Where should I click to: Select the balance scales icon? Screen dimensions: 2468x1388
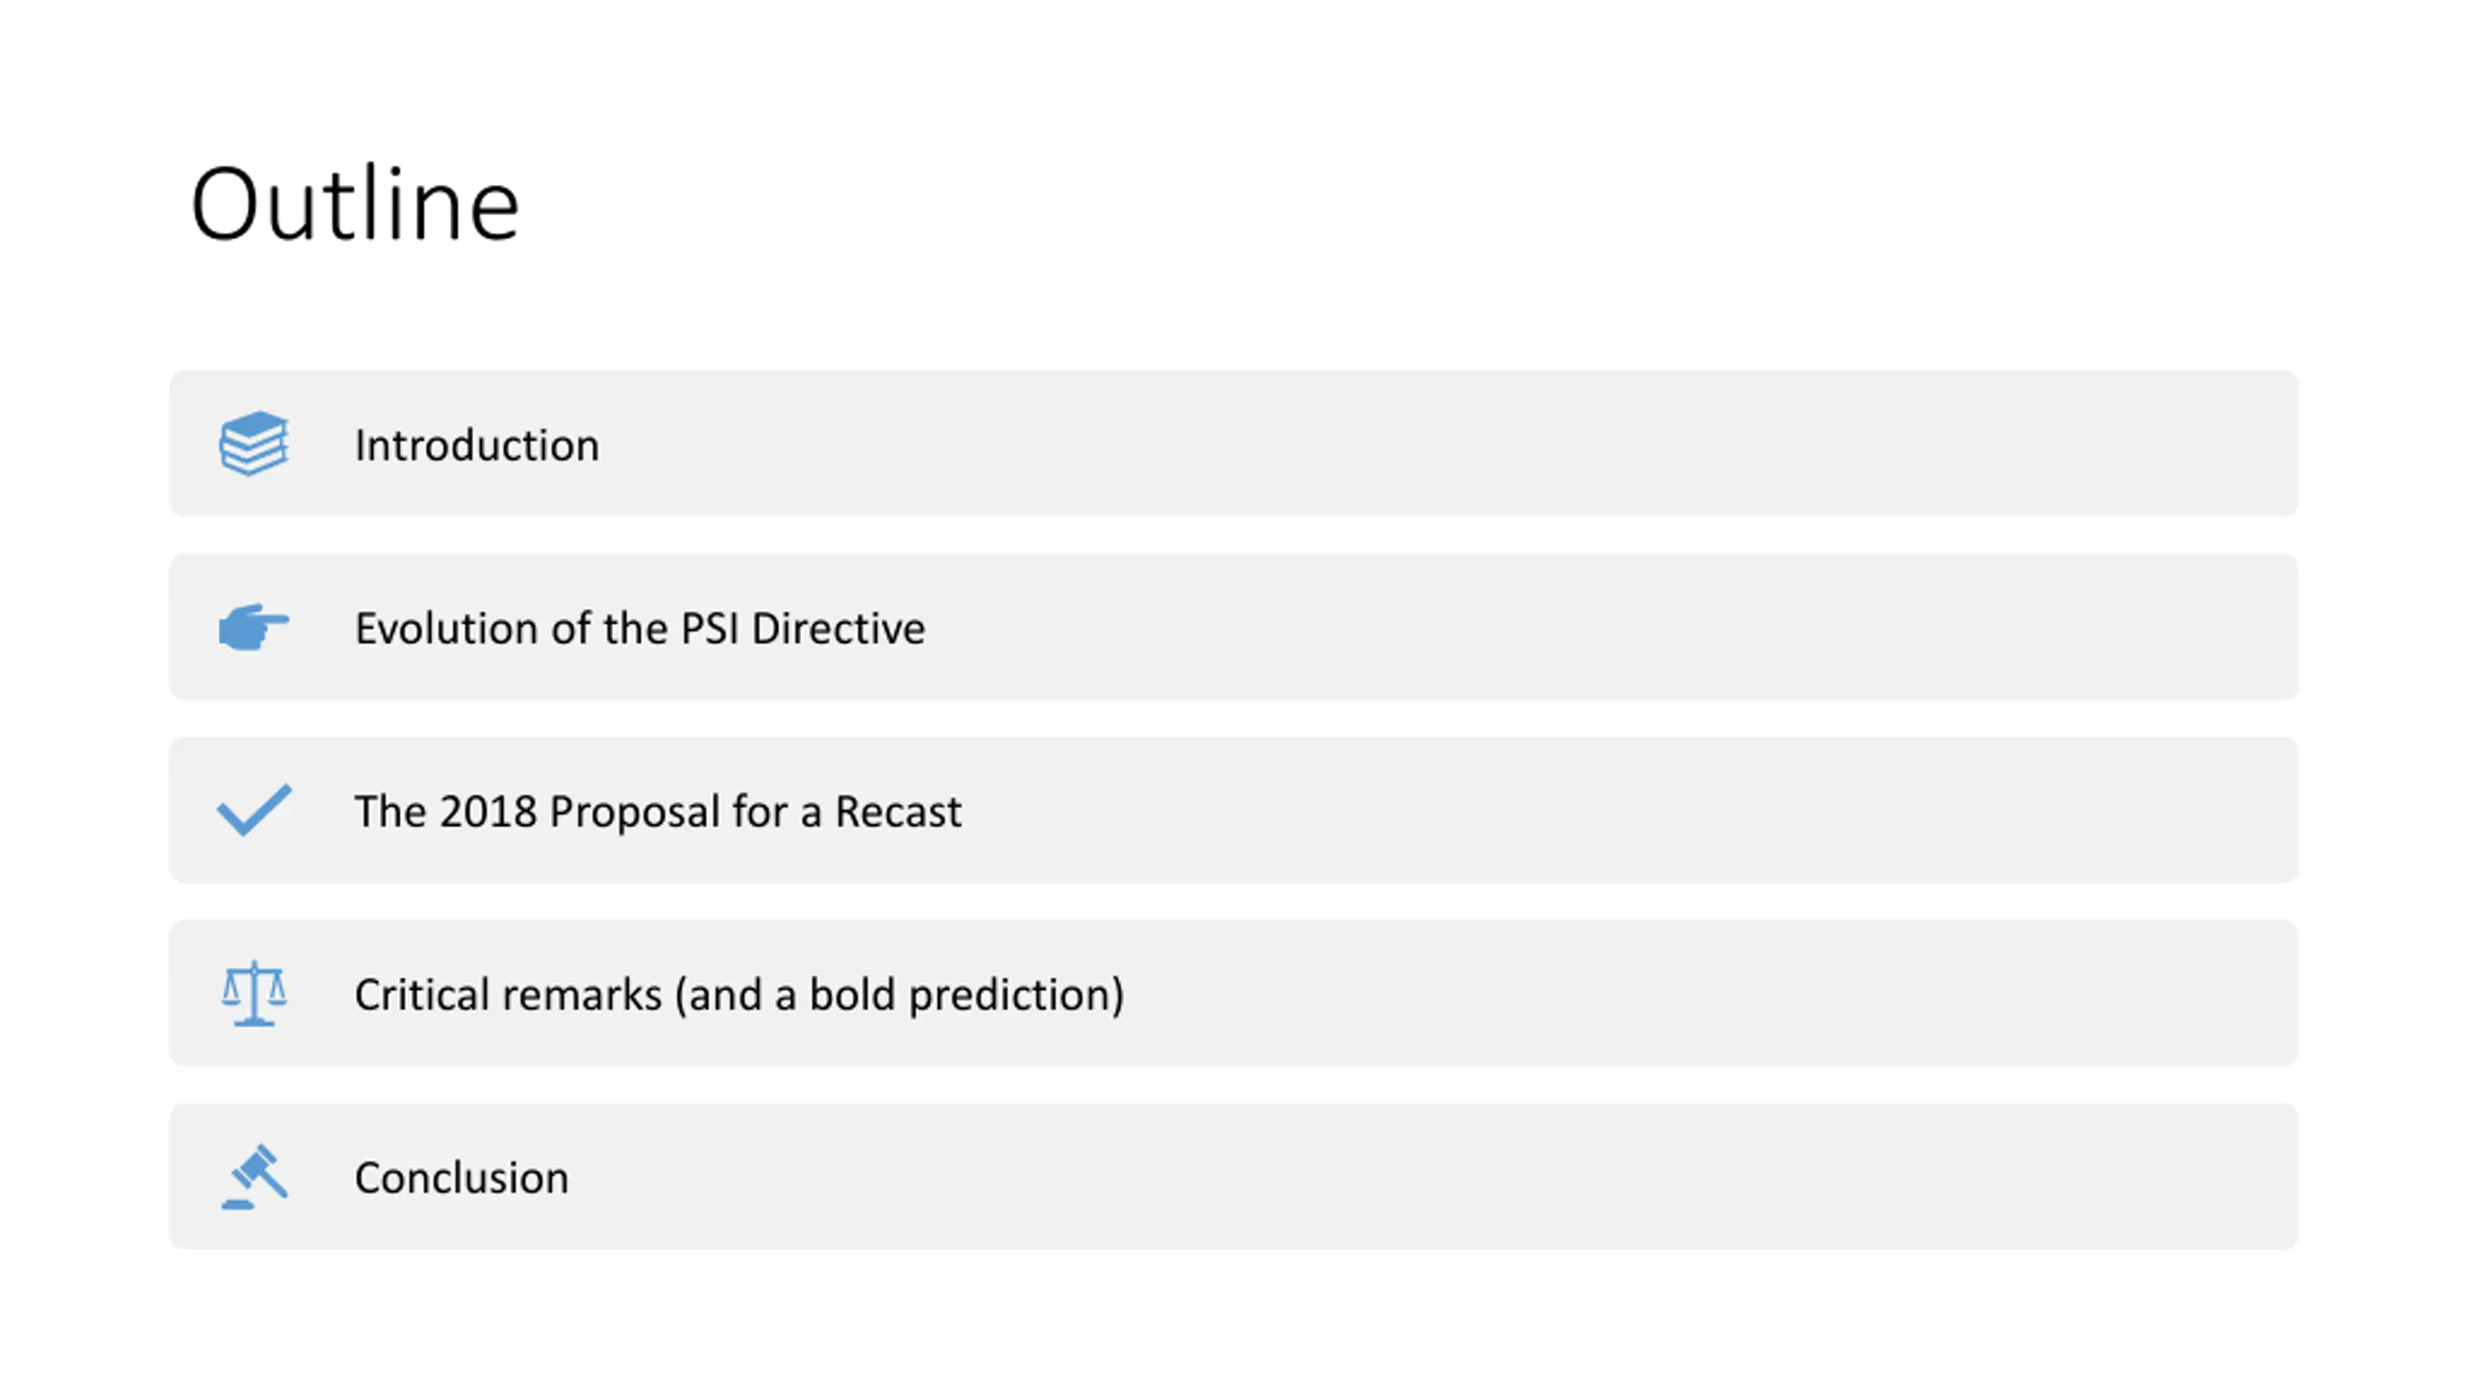tap(254, 993)
